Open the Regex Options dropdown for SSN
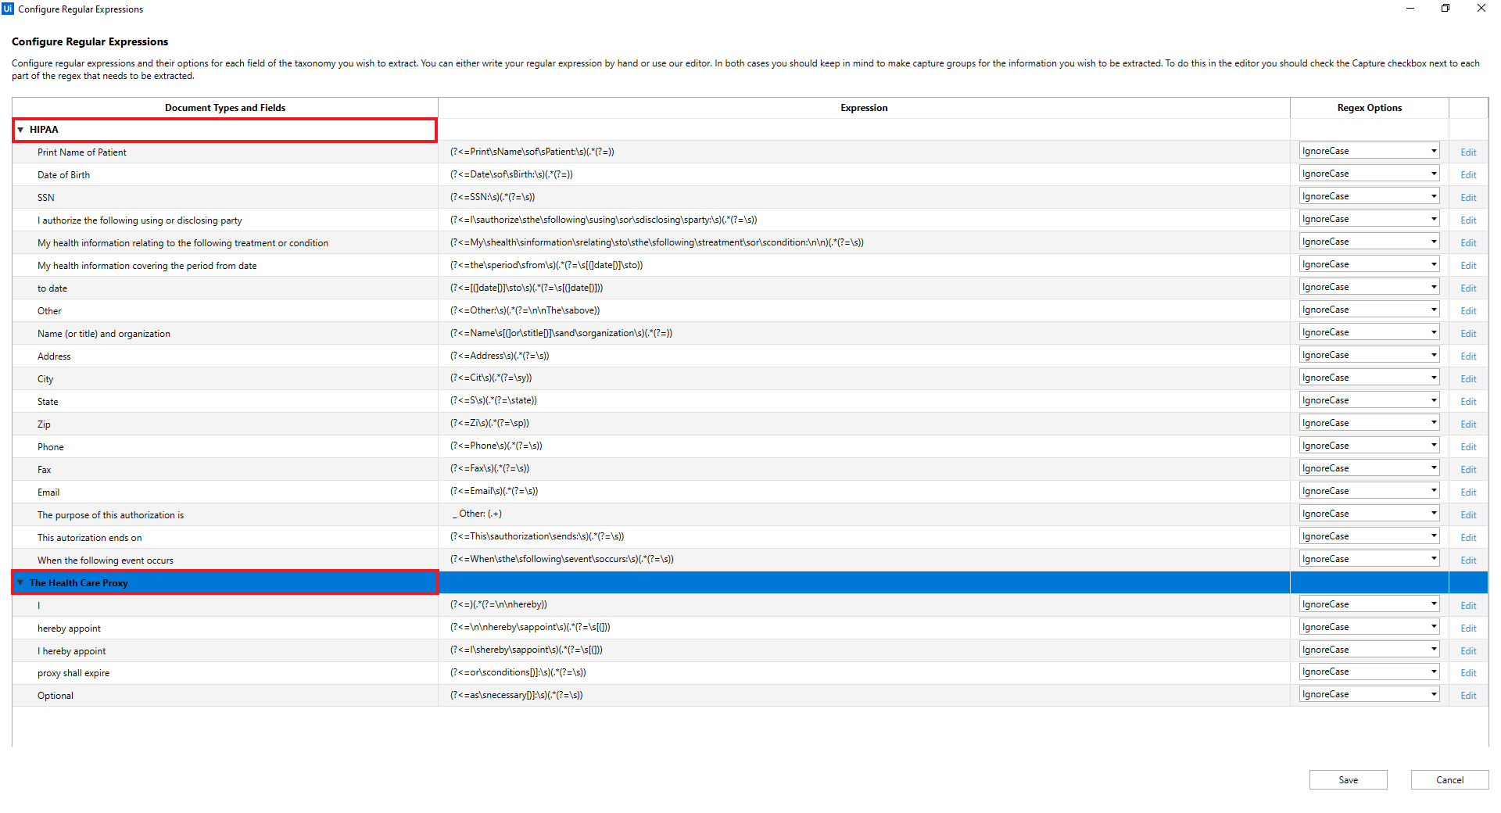The height and width of the screenshot is (813, 1501). (1432, 195)
